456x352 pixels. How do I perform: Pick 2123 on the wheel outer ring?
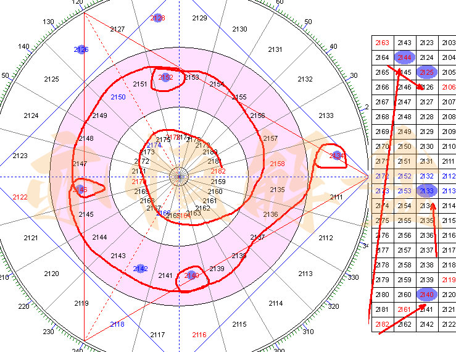[x=20, y=156]
